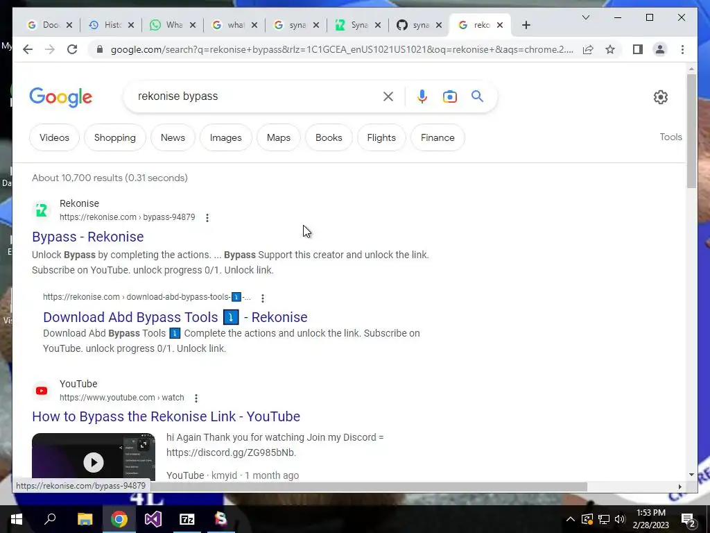Submit search with magnifier icon
710x533 pixels.
[477, 96]
